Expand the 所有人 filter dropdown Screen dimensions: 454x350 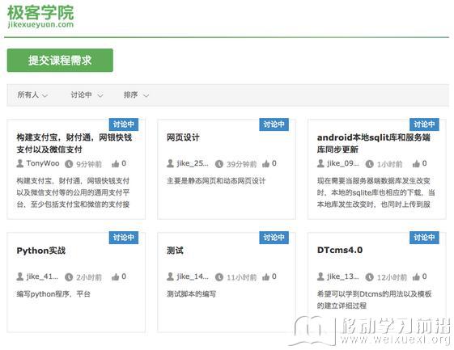(32, 95)
